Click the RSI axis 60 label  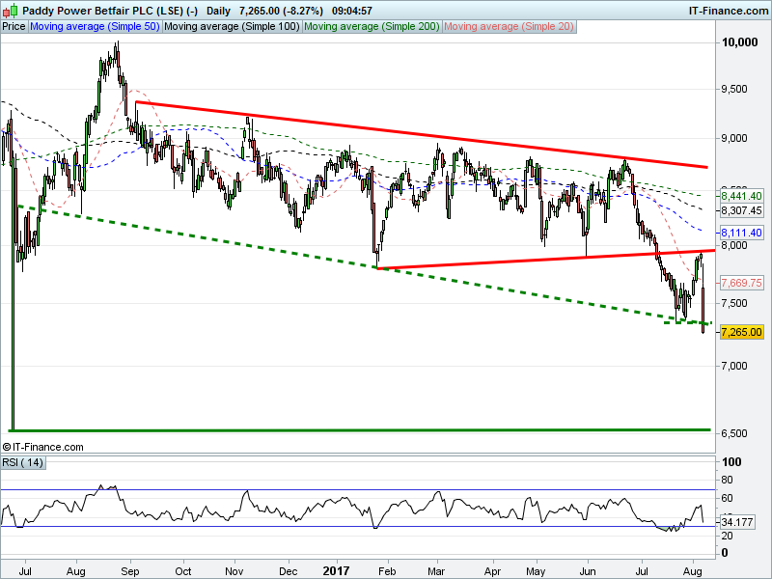[x=727, y=498]
